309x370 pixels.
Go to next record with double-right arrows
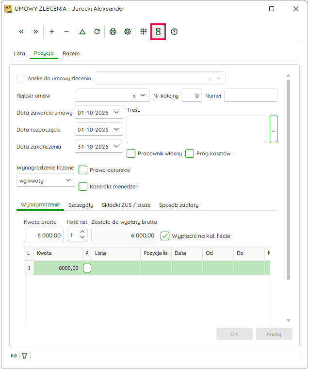35,32
